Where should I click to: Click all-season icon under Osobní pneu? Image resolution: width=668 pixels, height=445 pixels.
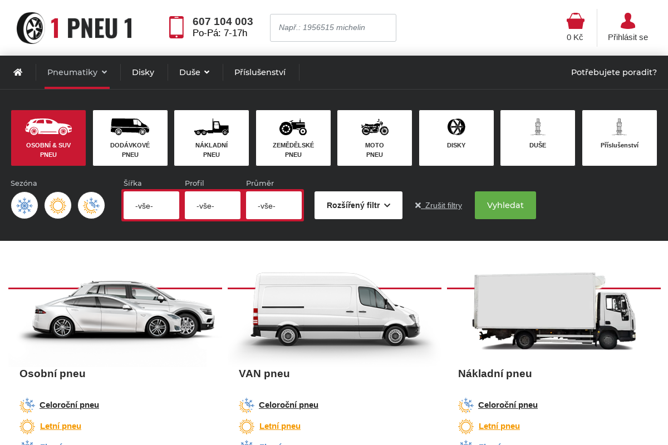[27, 406]
